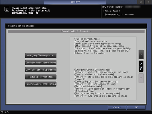Click the [Carrier Collection Refresh Mode] description

click(x=94, y=74)
